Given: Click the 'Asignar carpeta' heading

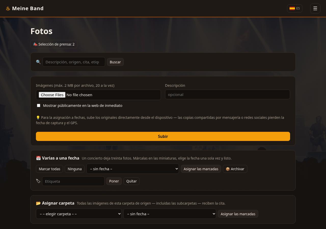Looking at the screenshot, I should pyautogui.click(x=58, y=203).
